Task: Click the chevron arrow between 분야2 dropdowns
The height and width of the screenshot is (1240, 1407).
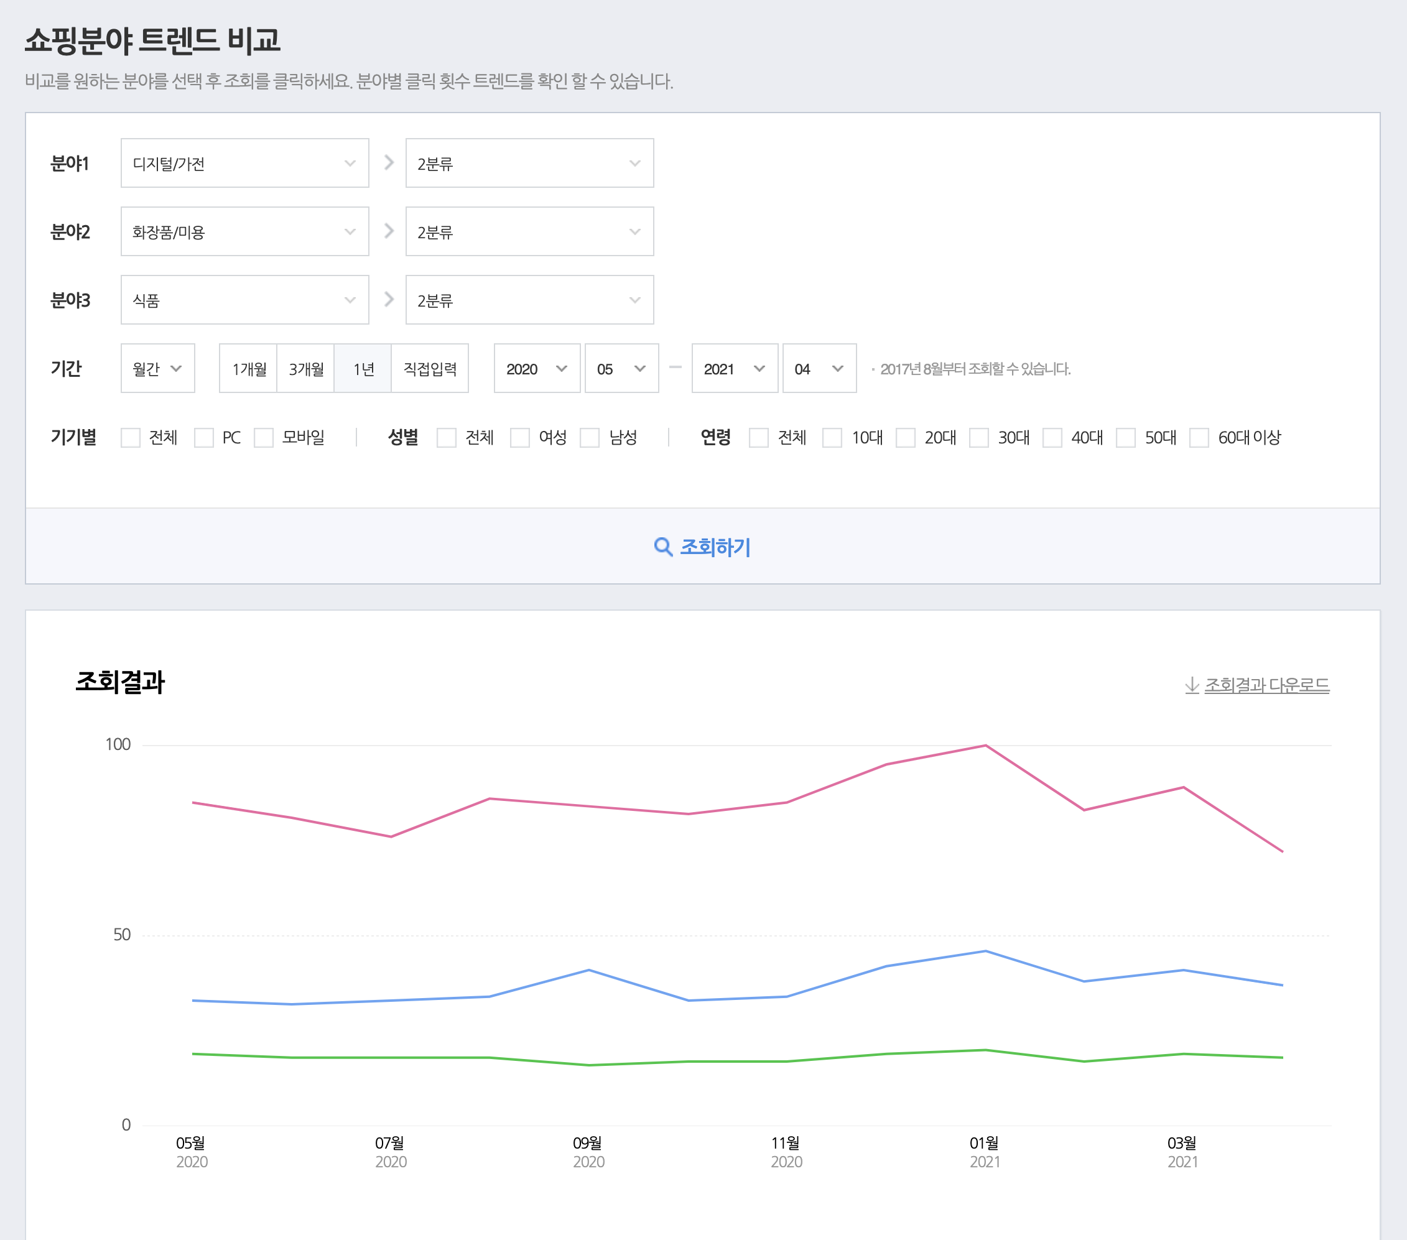Action: [389, 231]
